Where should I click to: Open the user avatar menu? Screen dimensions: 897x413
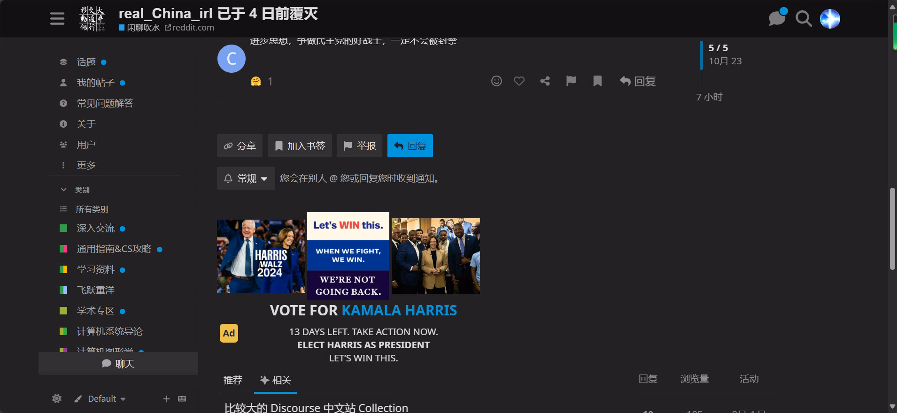point(830,19)
